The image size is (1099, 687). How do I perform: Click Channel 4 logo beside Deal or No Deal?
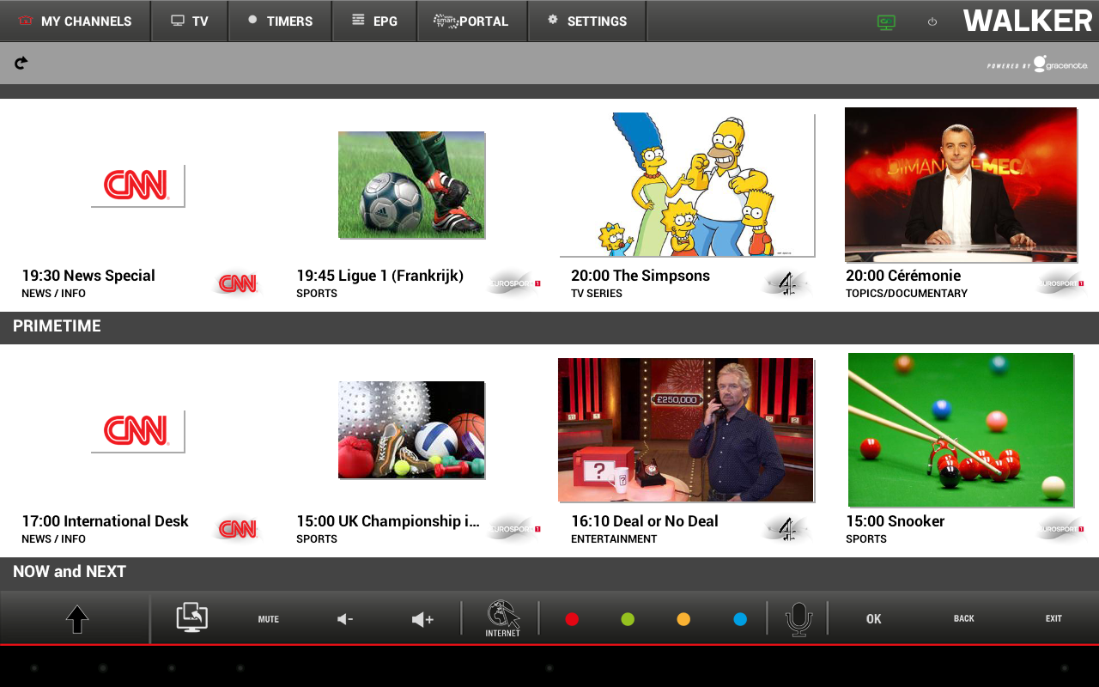(x=787, y=529)
